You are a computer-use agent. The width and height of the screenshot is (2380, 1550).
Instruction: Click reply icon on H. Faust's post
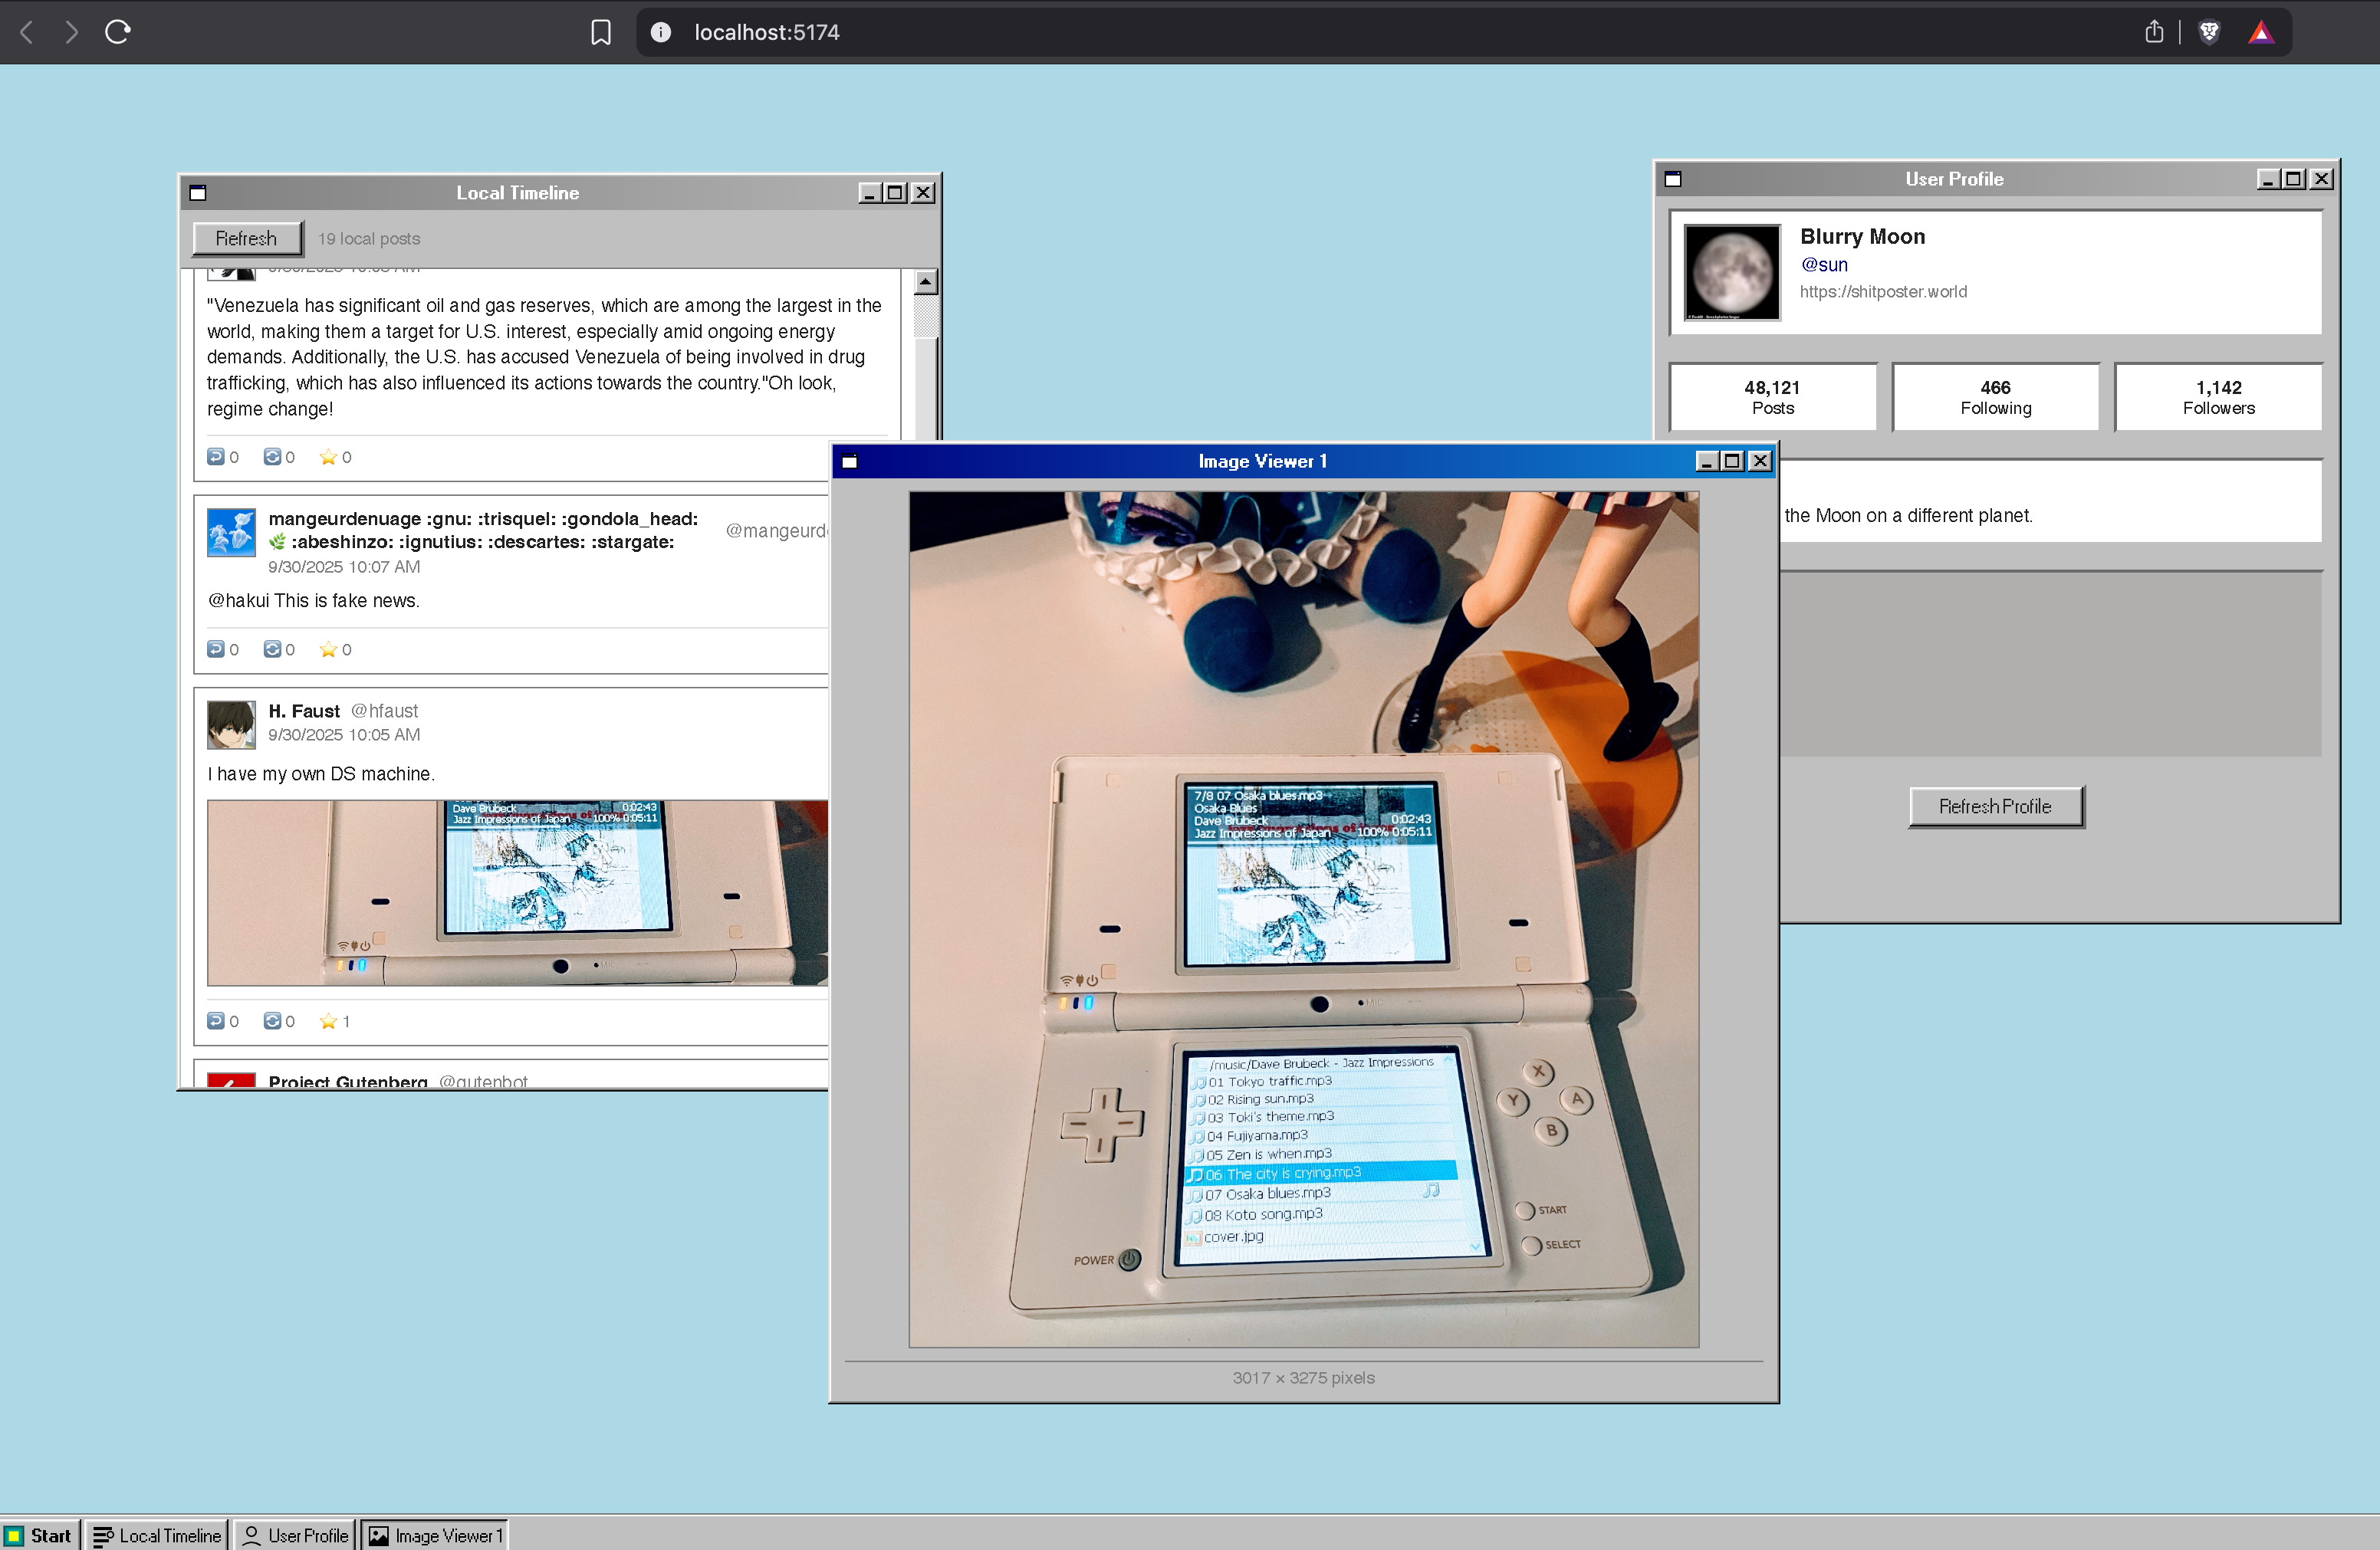click(215, 1021)
